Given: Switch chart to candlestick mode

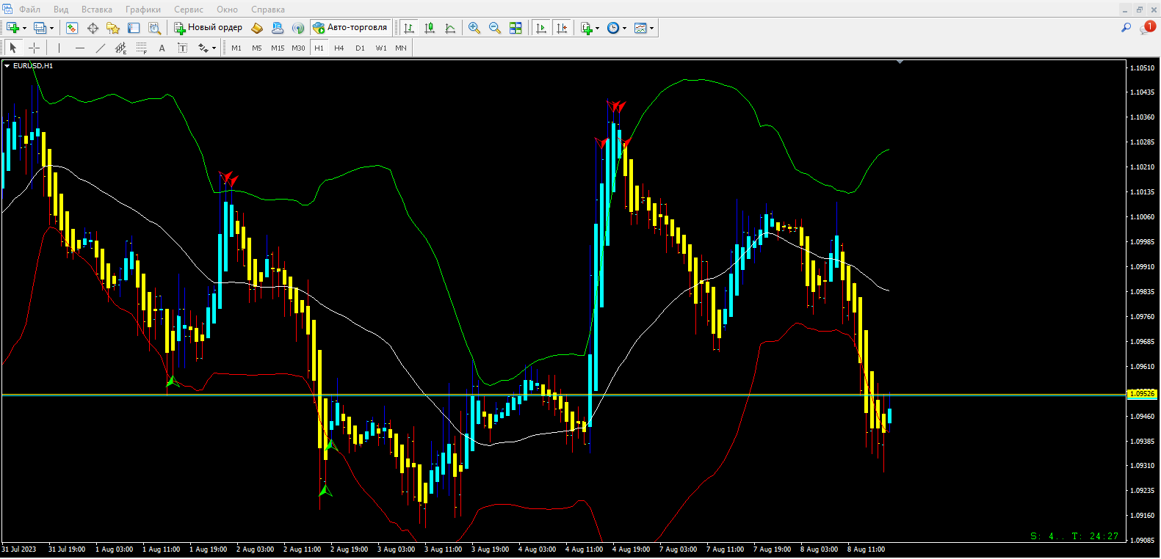Looking at the screenshot, I should tap(430, 28).
